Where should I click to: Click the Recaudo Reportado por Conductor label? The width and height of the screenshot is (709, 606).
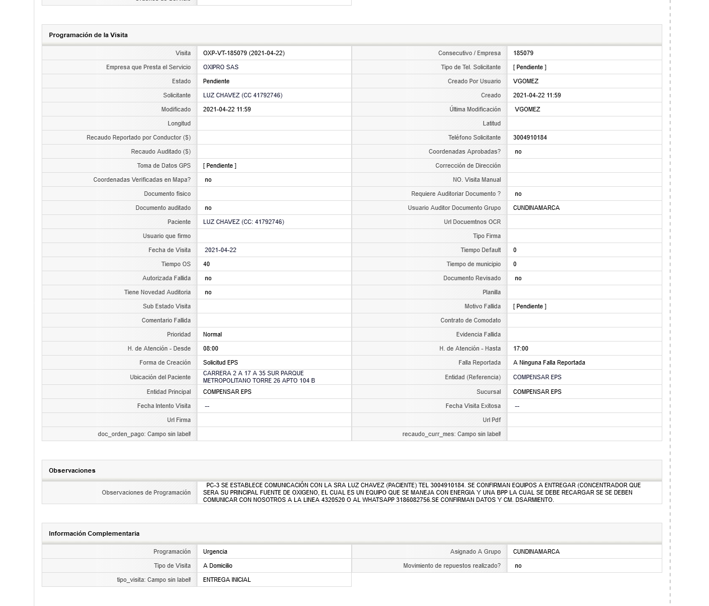click(138, 137)
